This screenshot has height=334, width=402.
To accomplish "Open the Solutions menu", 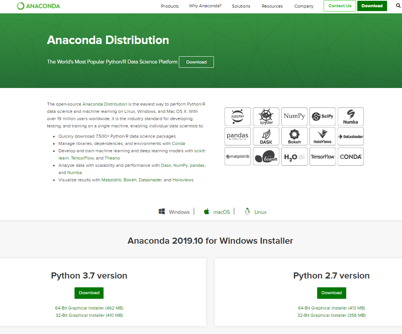I will pyautogui.click(x=241, y=6).
